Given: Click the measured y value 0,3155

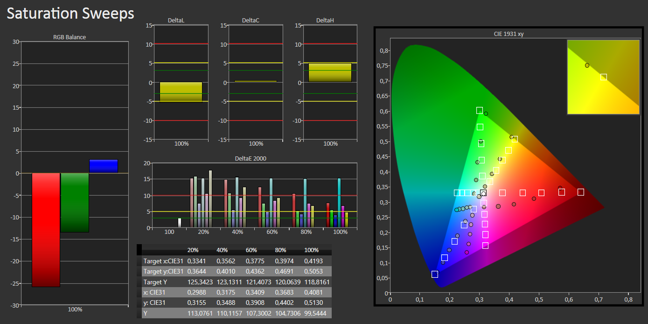Looking at the screenshot, I should coord(196,303).
